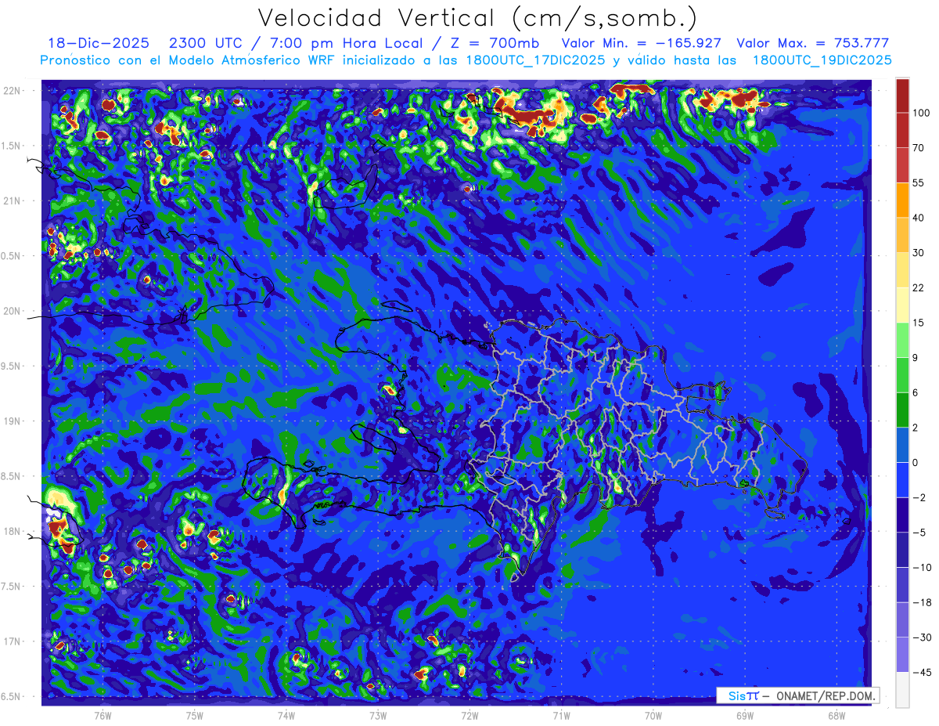The height and width of the screenshot is (726, 939).
Task: Click the colorbar value label "-45"
Action: 921,672
